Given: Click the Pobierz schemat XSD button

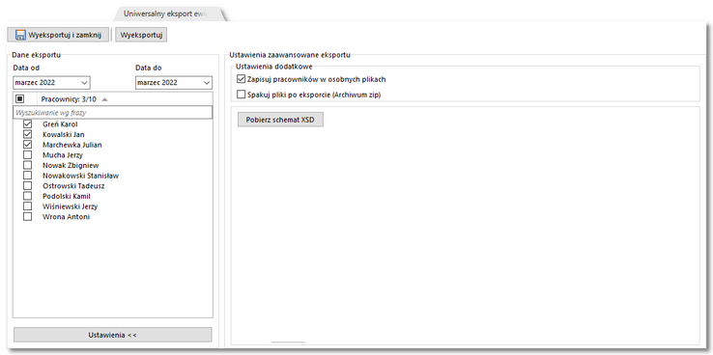Looking at the screenshot, I should pos(280,120).
